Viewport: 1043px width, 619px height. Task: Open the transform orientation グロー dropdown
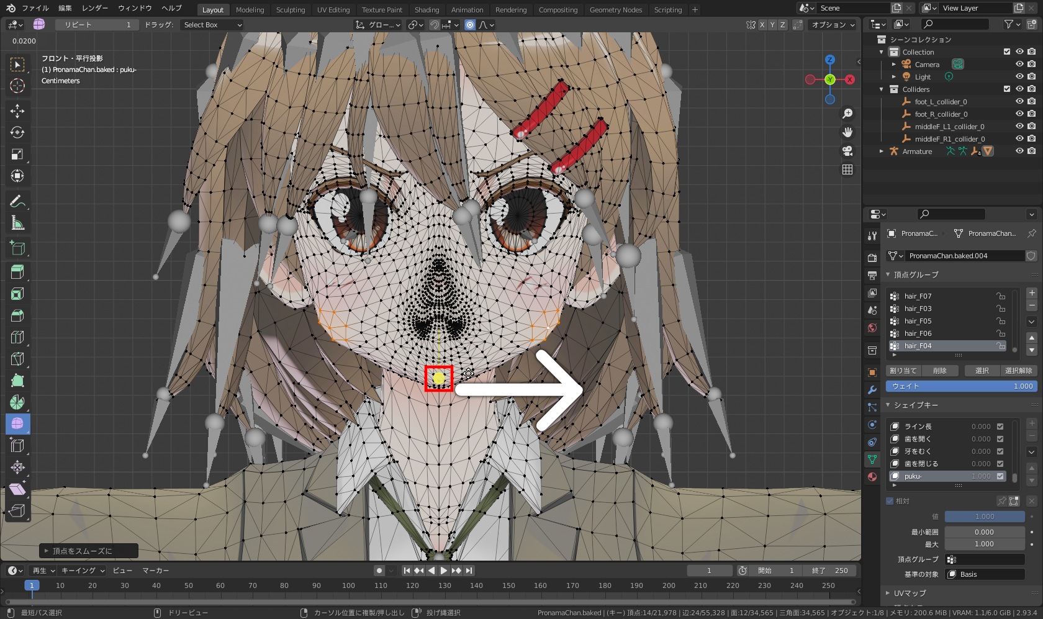tap(378, 25)
